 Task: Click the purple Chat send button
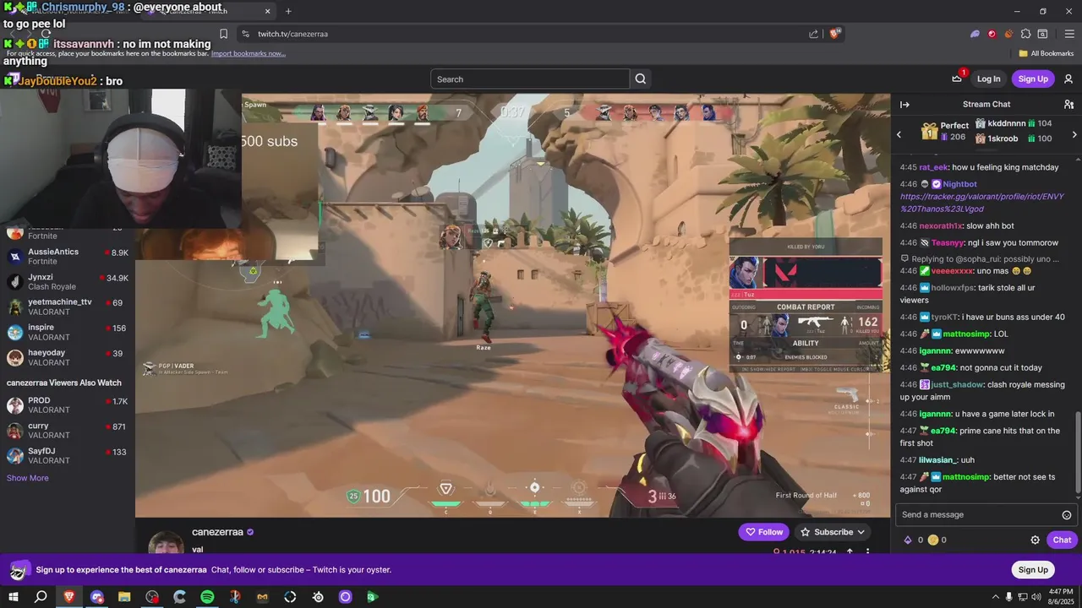(x=1062, y=540)
